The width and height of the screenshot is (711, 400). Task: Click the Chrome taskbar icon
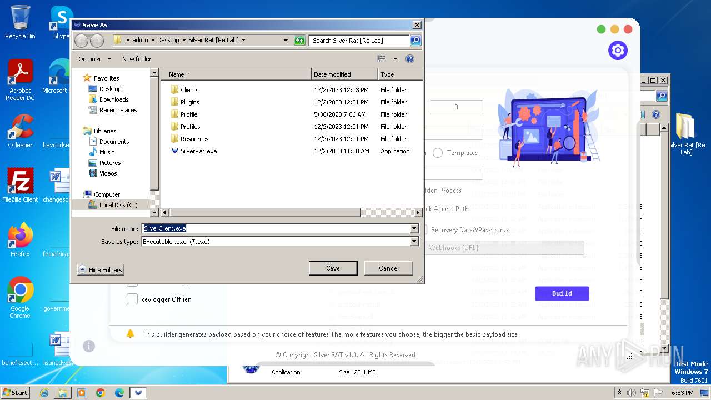pyautogui.click(x=101, y=393)
